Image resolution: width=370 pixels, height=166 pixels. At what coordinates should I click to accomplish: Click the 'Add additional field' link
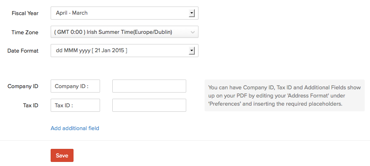[75, 128]
